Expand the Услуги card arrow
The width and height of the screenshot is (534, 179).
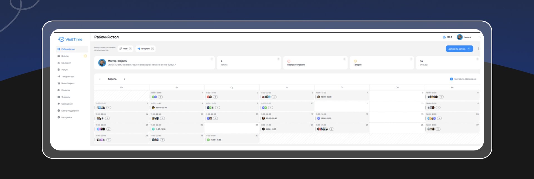pyautogui.click(x=278, y=59)
